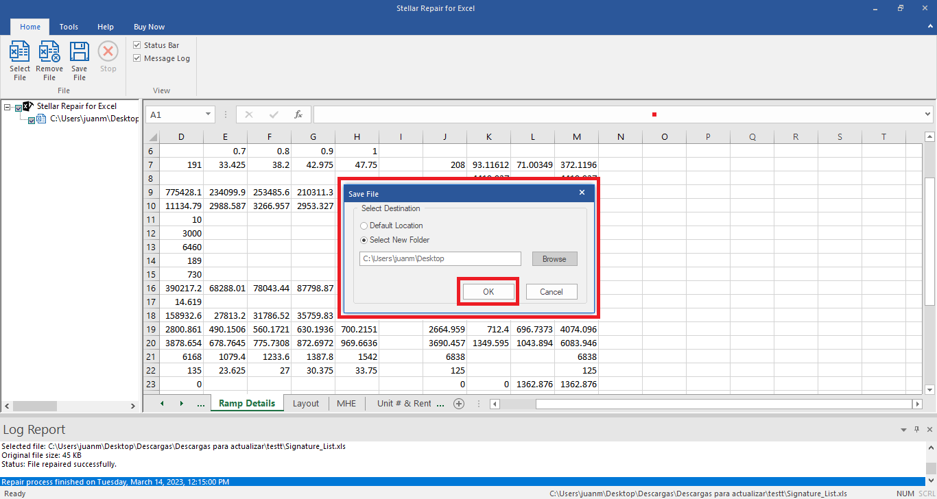Click cell containing 6083.946
Screen dimensions: 937x499
coord(576,343)
